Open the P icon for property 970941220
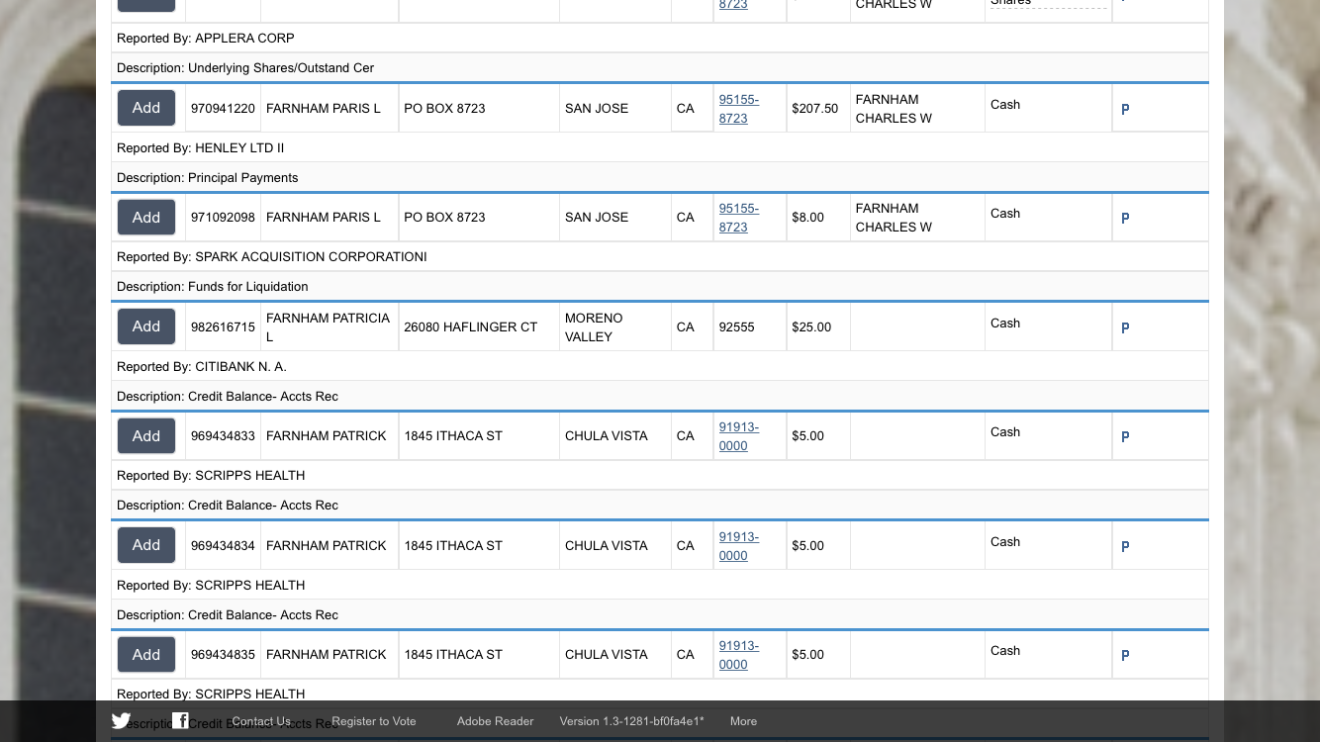This screenshot has height=742, width=1320. click(x=1125, y=110)
